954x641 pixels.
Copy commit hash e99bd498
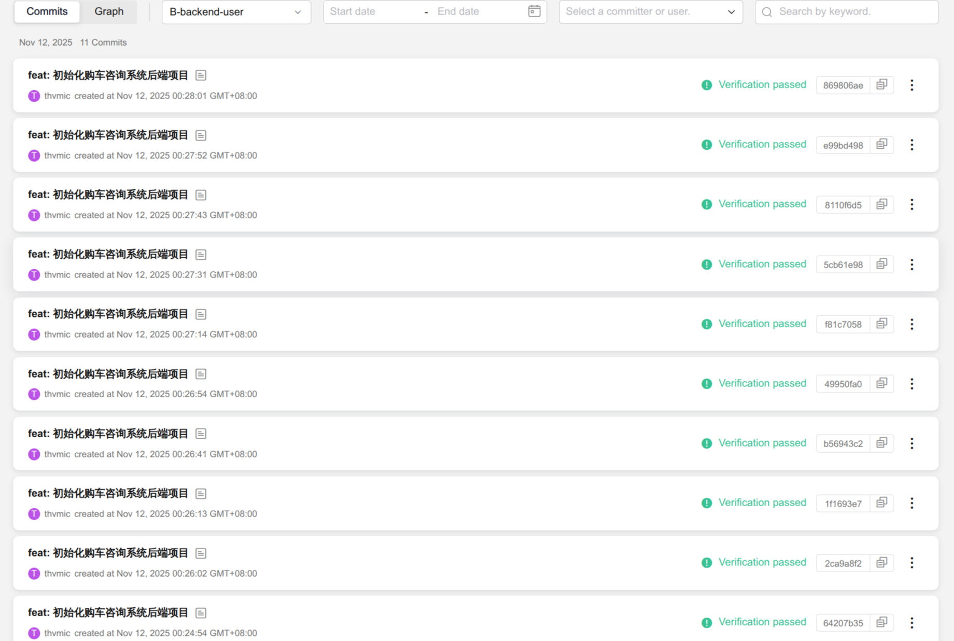881,145
